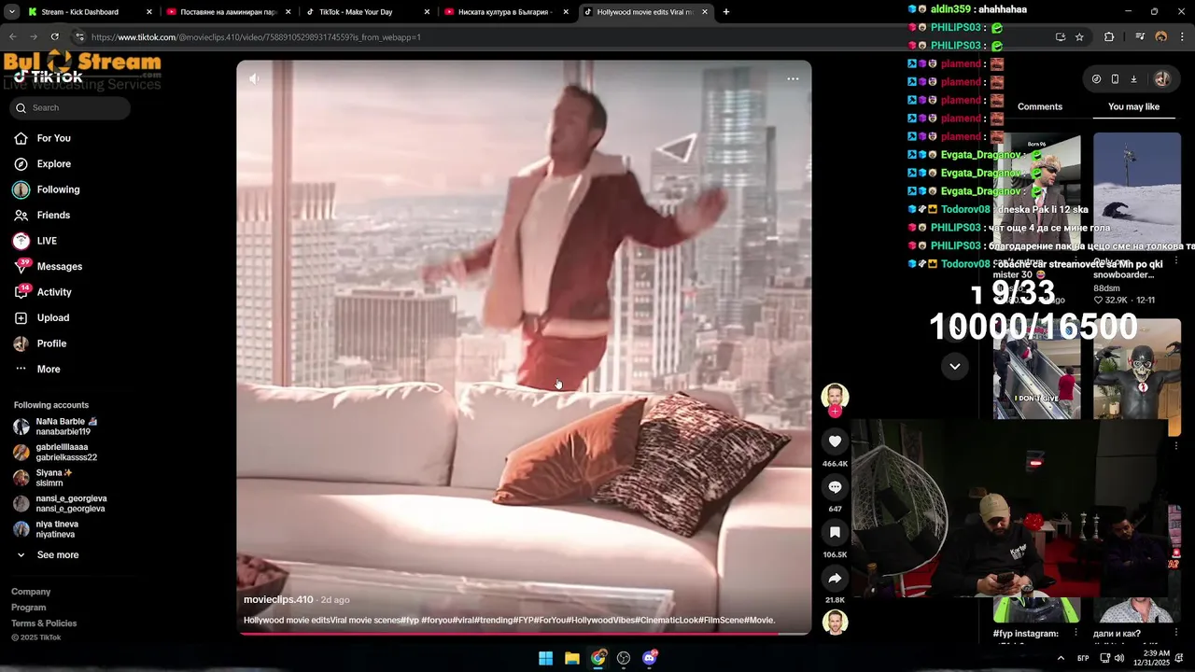
Task: Open the Friends section
Action: (x=53, y=216)
